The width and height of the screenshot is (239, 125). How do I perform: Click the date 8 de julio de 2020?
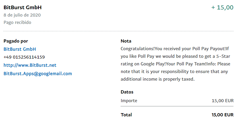click(x=22, y=15)
